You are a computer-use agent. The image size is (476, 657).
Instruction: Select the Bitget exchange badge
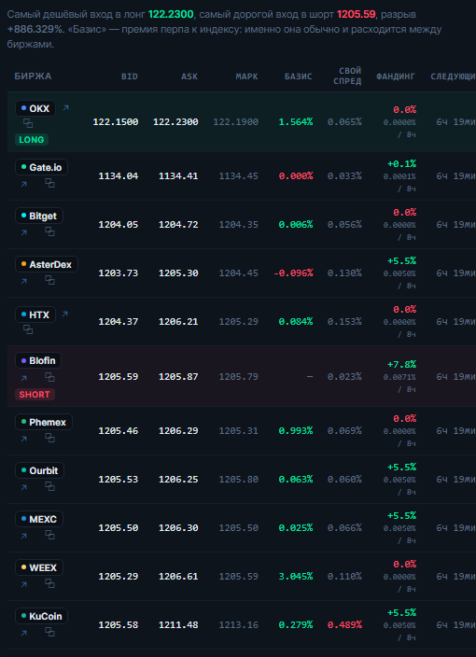coord(39,216)
